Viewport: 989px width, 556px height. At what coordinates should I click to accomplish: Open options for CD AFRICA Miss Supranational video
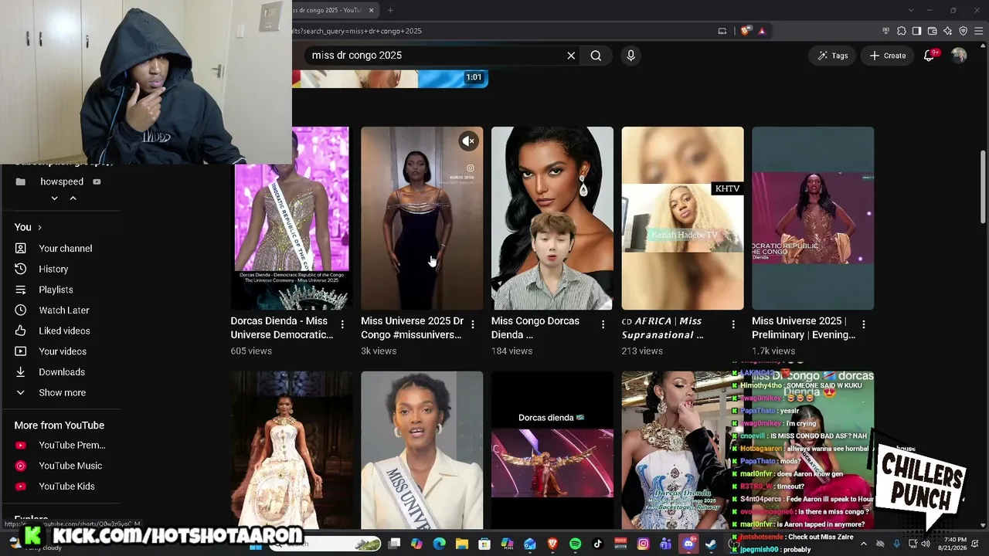(x=733, y=324)
